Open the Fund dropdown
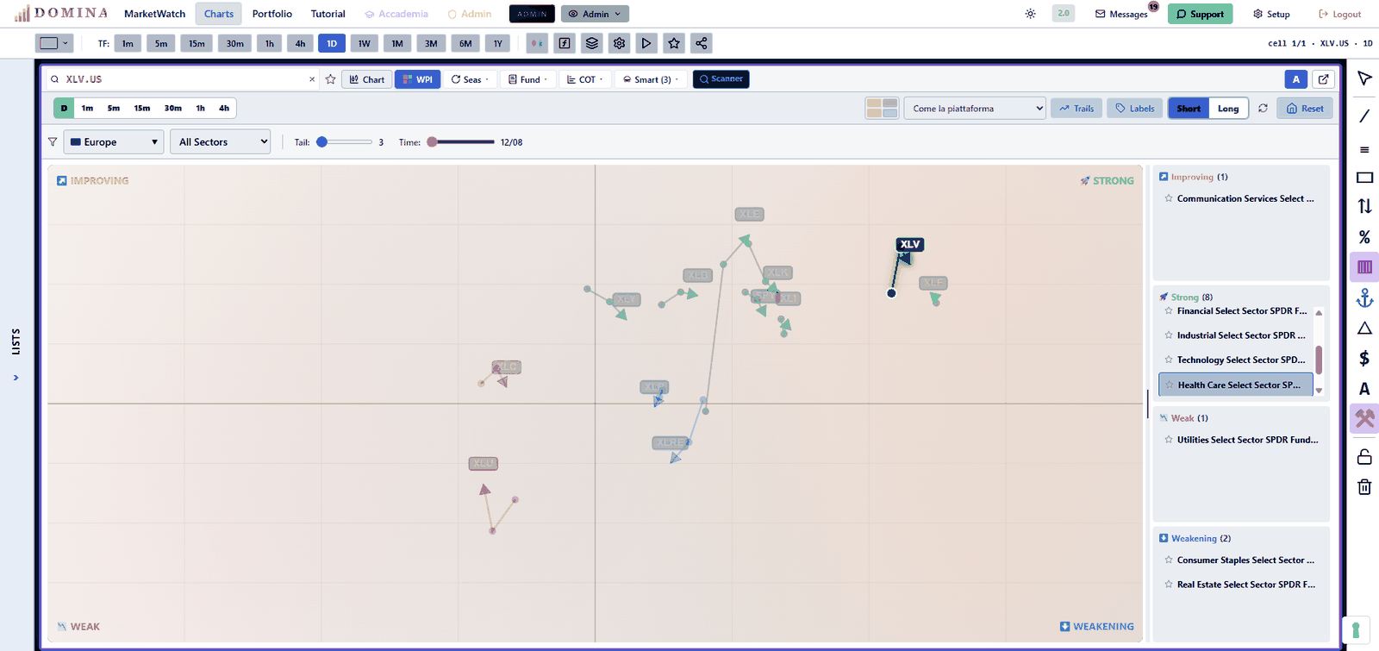 [x=527, y=79]
